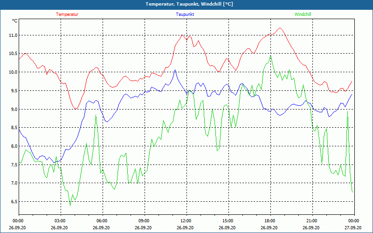Click the 06:00 time label

point(102,221)
